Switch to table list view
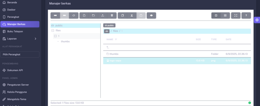The width and height of the screenshot is (260, 106). [x=216, y=15]
